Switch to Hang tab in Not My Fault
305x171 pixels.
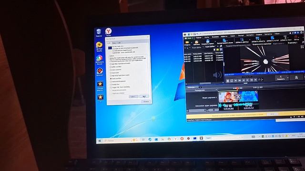click(114, 43)
